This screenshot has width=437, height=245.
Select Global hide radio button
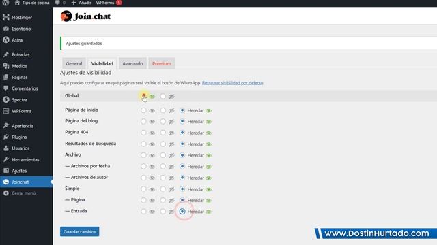(163, 97)
